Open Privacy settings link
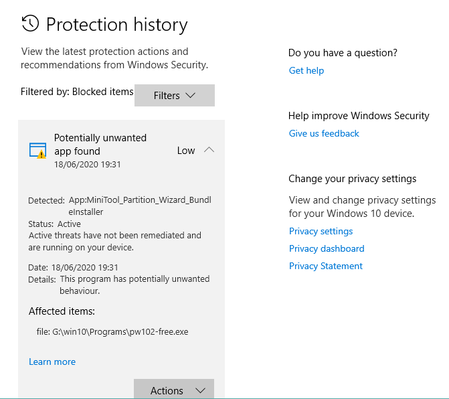 [x=321, y=231]
